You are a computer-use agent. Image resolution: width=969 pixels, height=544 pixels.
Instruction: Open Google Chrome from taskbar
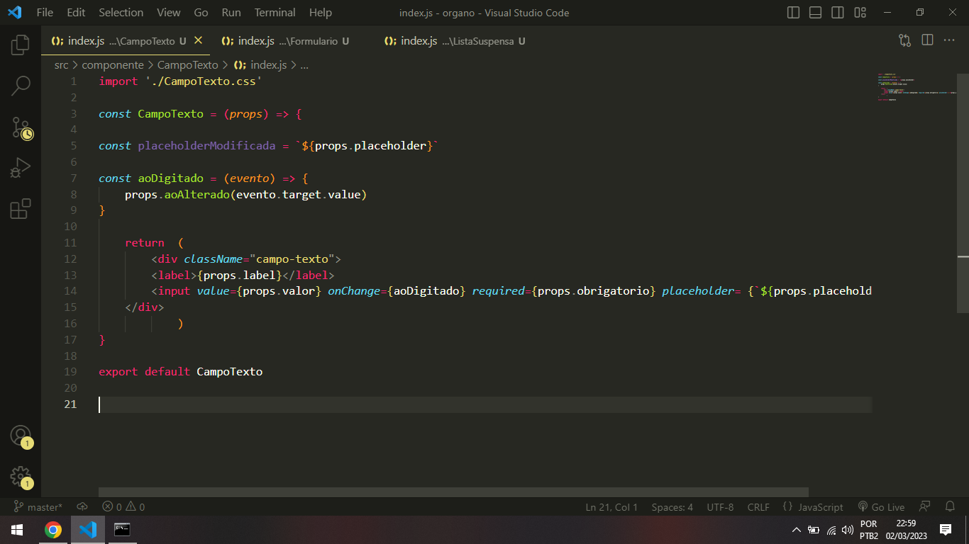click(52, 530)
